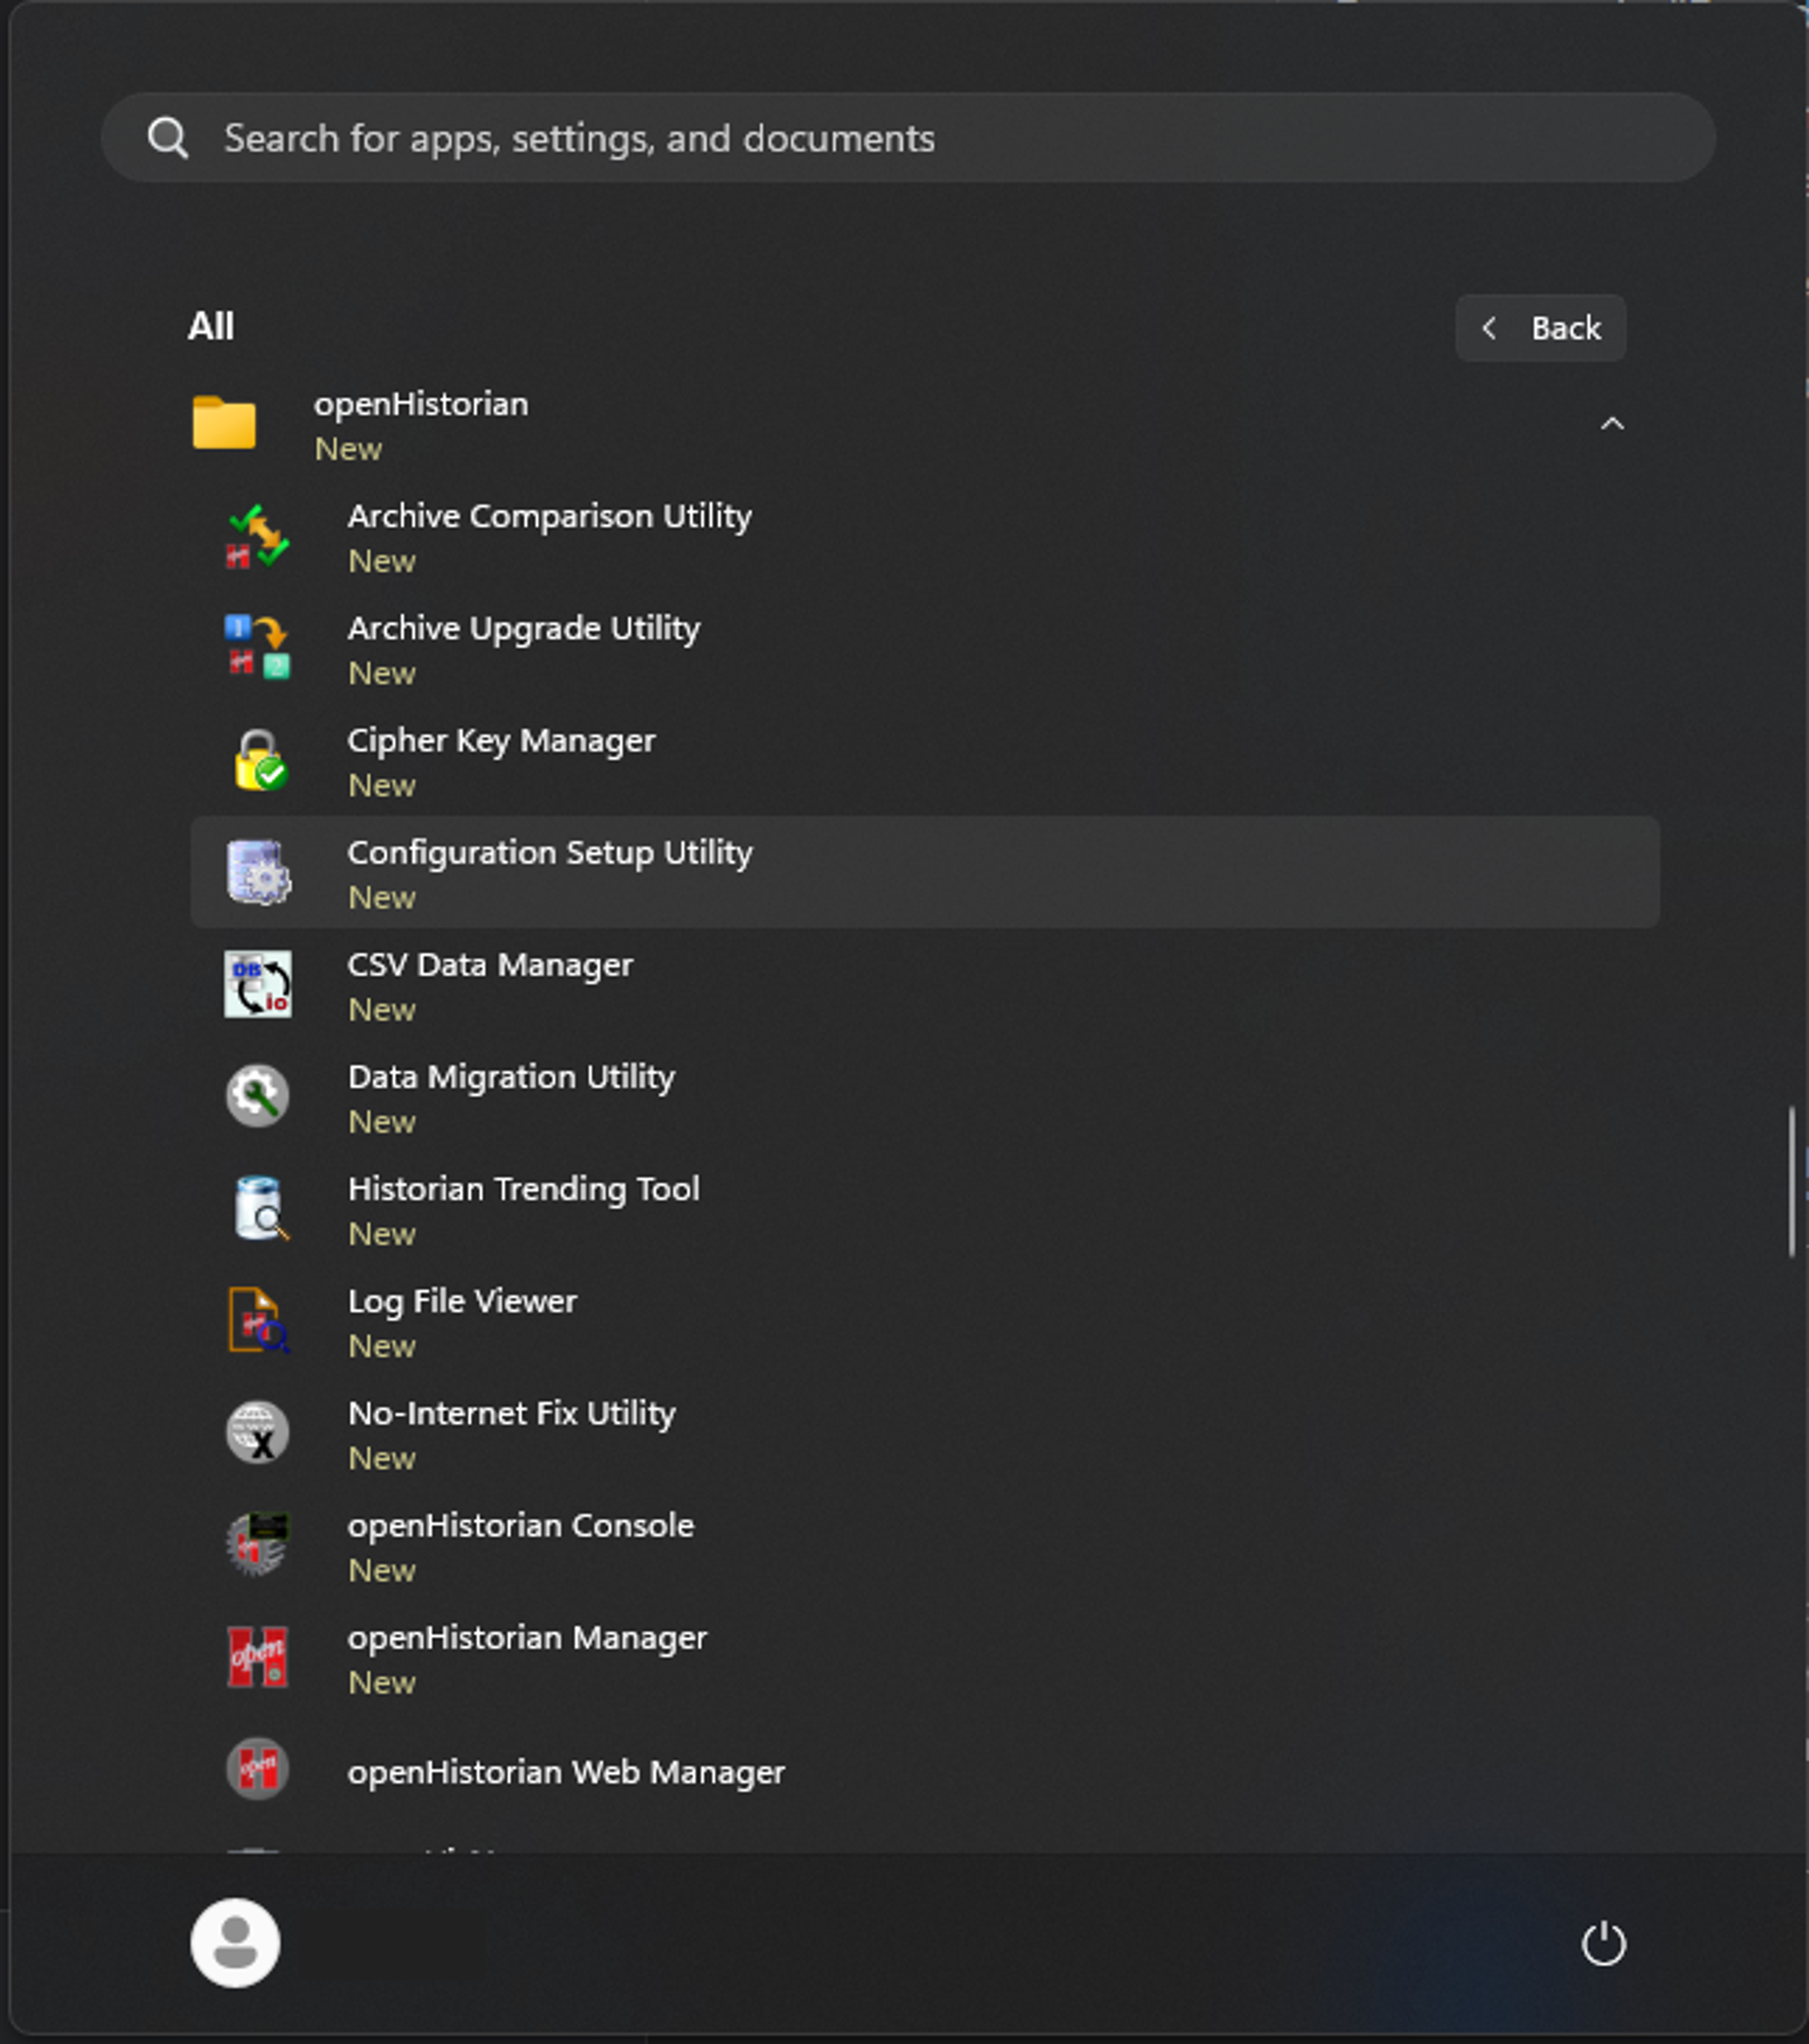The height and width of the screenshot is (2044, 1809).
Task: Go Back to the pinned apps
Action: (1540, 328)
